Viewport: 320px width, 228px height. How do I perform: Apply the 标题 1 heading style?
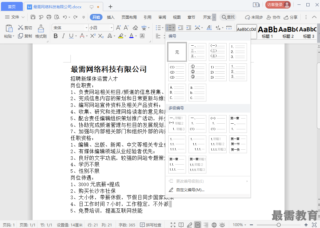click(x=267, y=32)
